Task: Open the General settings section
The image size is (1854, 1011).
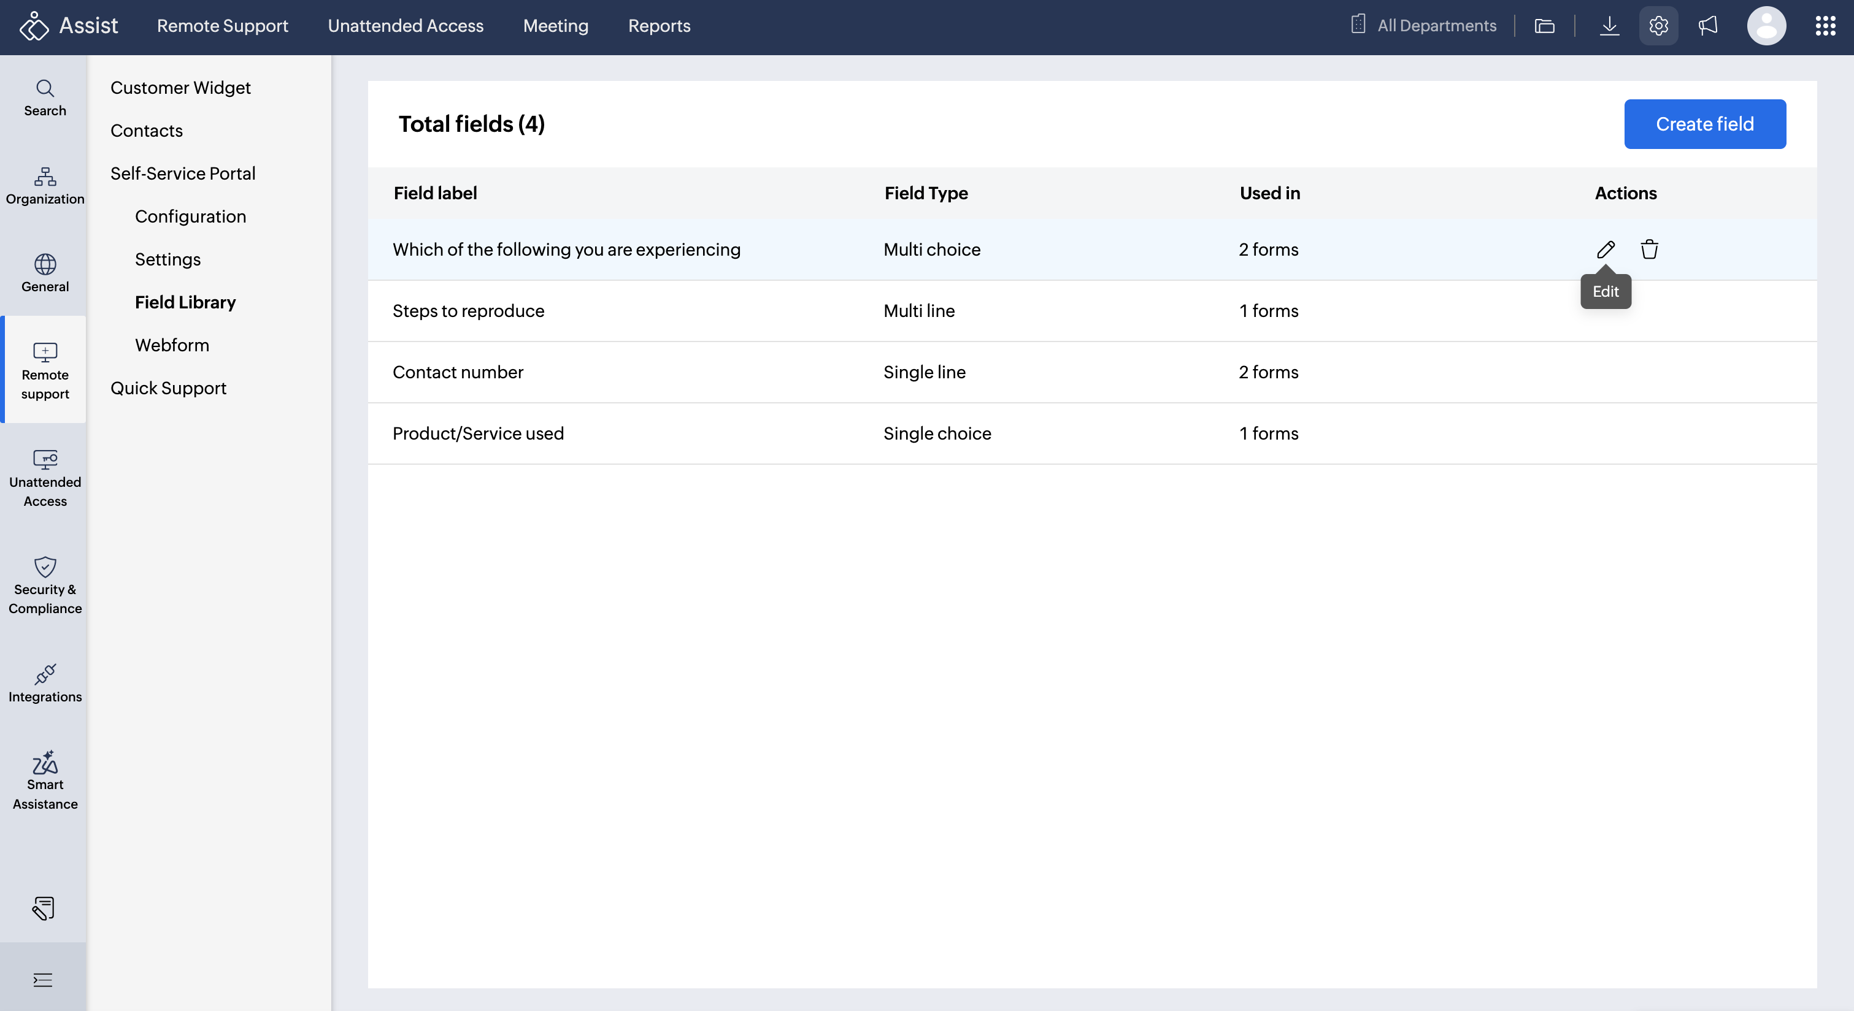Action: pyautogui.click(x=45, y=273)
